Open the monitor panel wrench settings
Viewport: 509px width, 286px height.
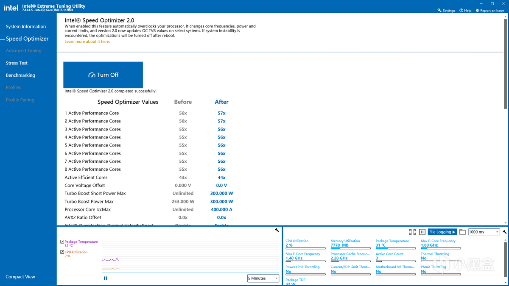pos(504,232)
